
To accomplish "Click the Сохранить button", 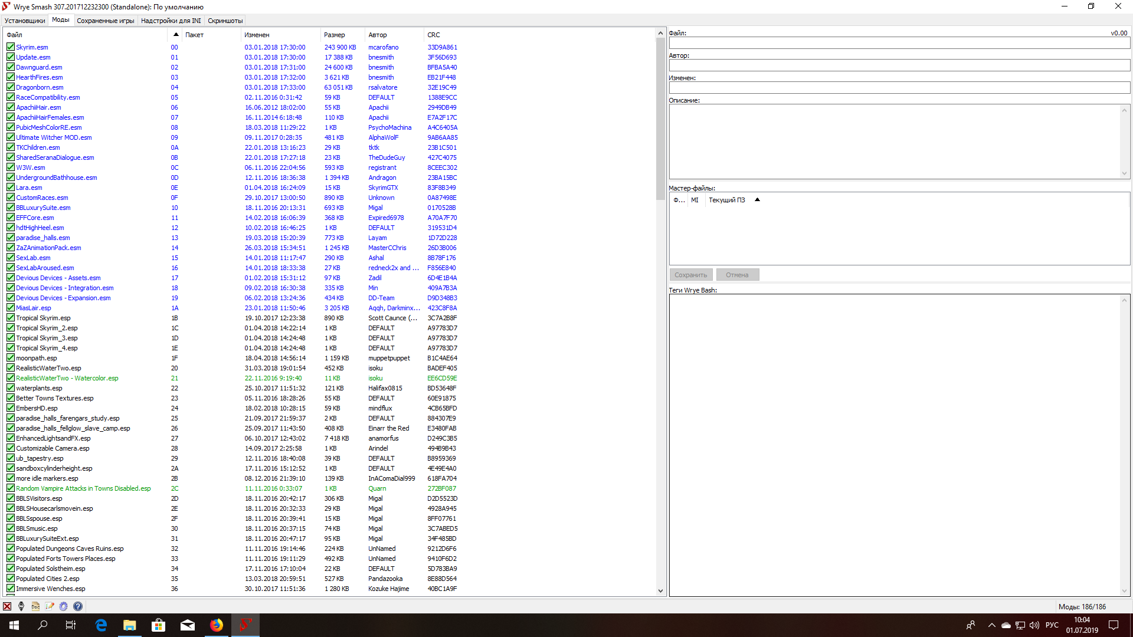I will pyautogui.click(x=690, y=275).
